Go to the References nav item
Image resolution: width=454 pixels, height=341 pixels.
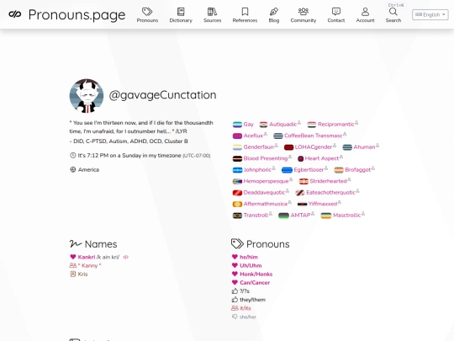[x=245, y=15]
